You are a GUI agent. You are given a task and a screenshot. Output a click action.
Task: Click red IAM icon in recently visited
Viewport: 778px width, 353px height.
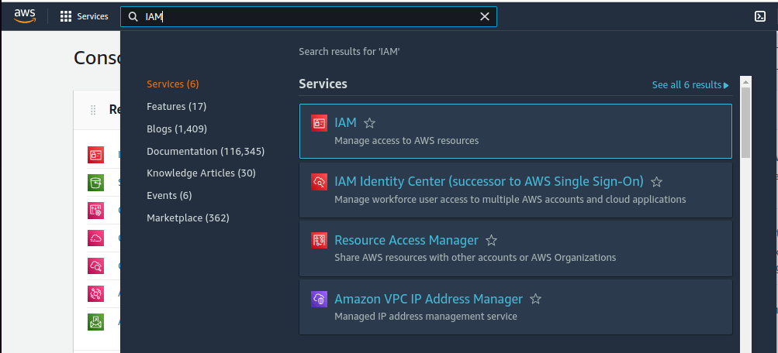(x=95, y=155)
